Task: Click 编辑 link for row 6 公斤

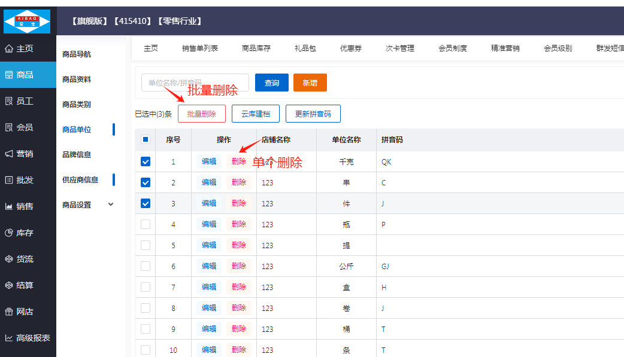Action: pyautogui.click(x=209, y=266)
